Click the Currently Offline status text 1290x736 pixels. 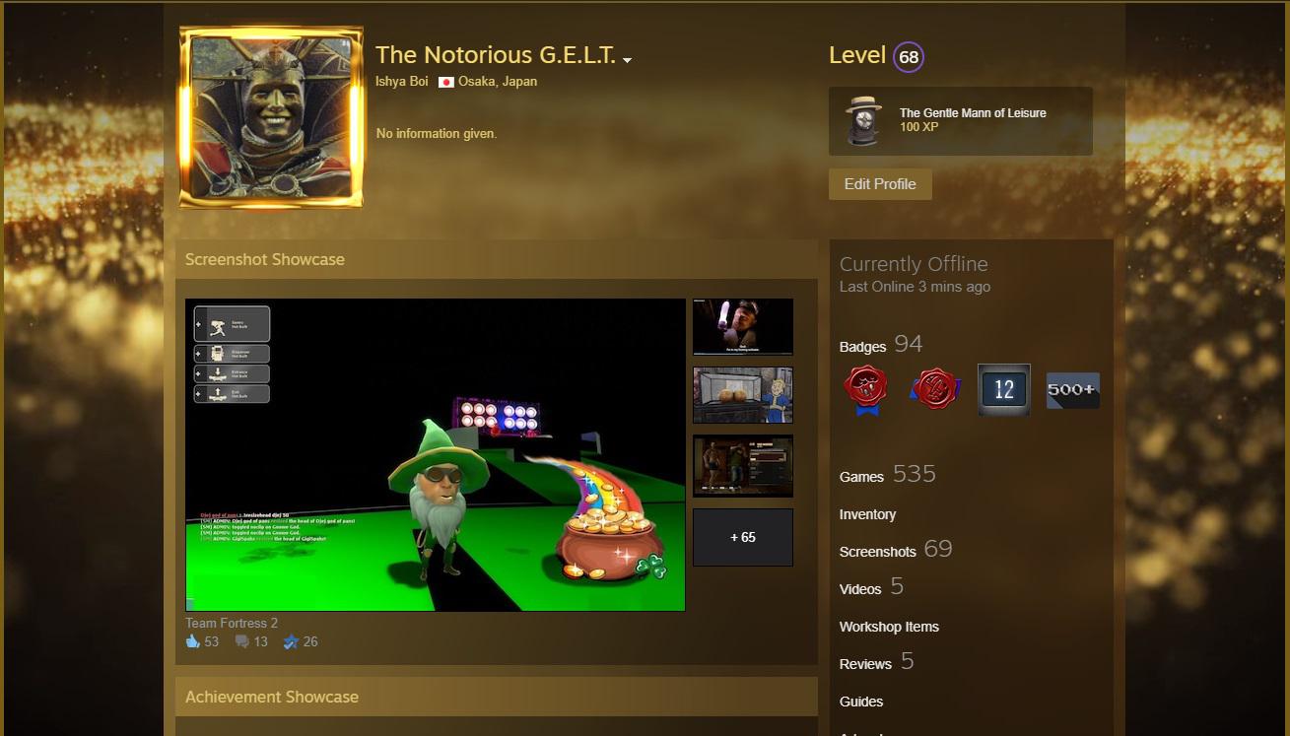[914, 264]
